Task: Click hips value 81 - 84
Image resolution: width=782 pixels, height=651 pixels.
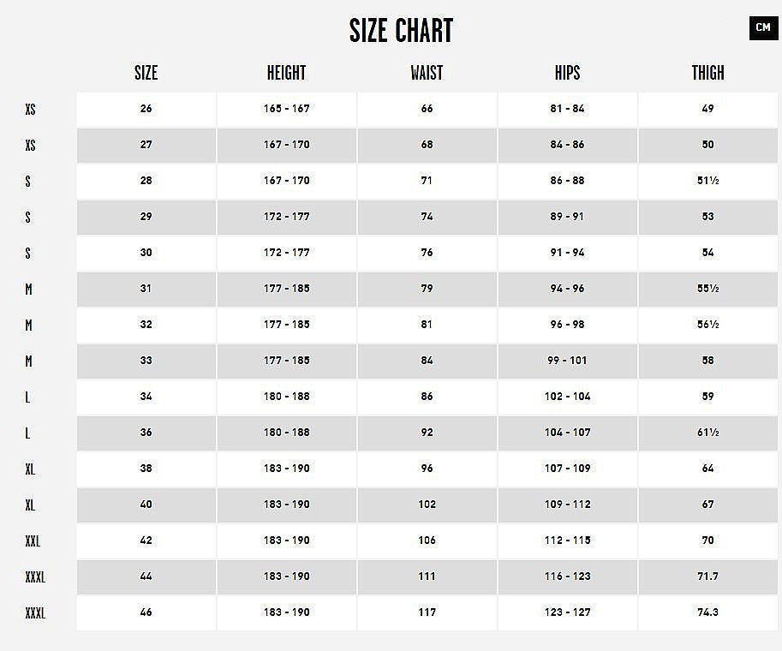Action: tap(568, 109)
